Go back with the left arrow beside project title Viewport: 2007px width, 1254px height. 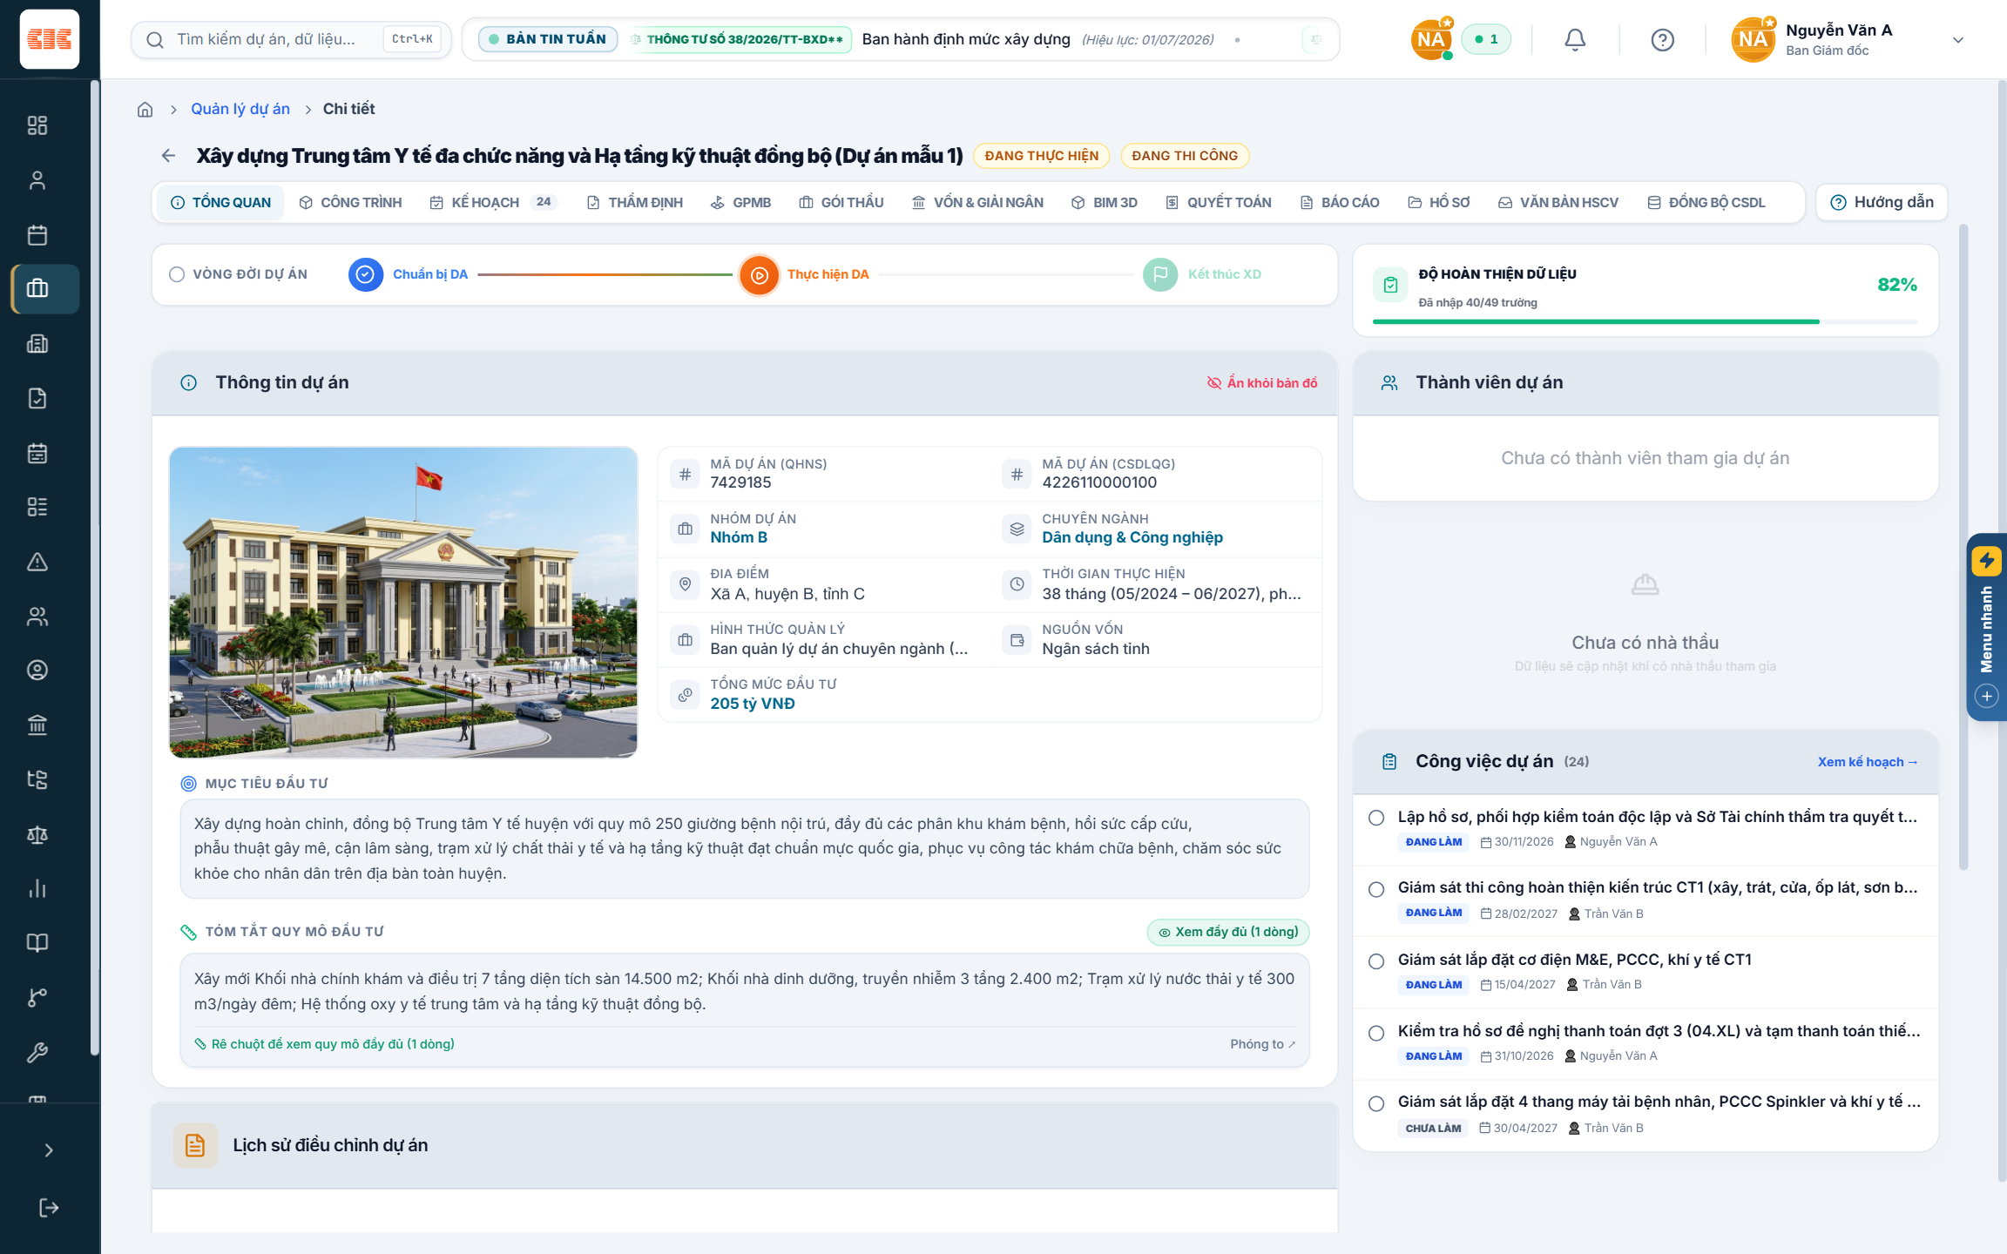point(168,156)
